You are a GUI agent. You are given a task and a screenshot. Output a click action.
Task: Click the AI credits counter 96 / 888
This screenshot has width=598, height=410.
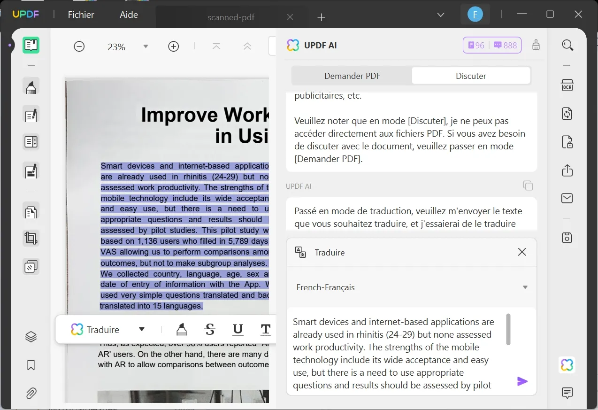coord(492,45)
